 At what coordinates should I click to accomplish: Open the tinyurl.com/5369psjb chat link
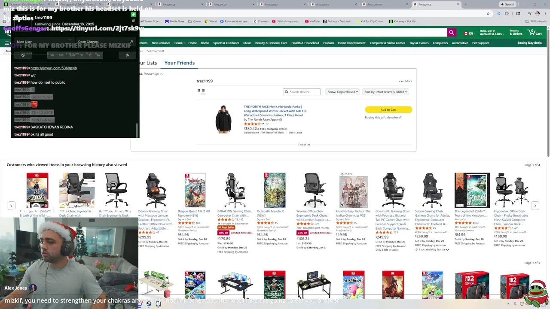54,68
